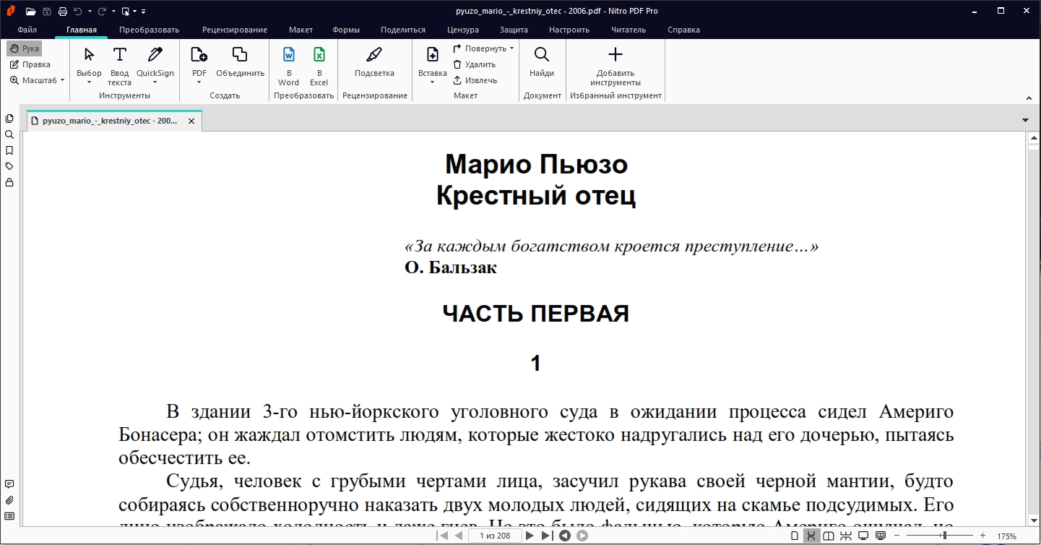Open the Масштаб zoom dropdown
1041x545 pixels.
37,80
